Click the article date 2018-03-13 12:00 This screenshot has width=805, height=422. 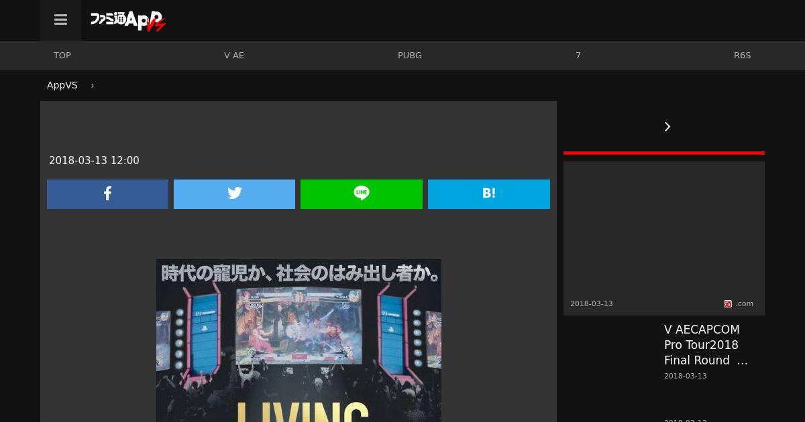(94, 161)
